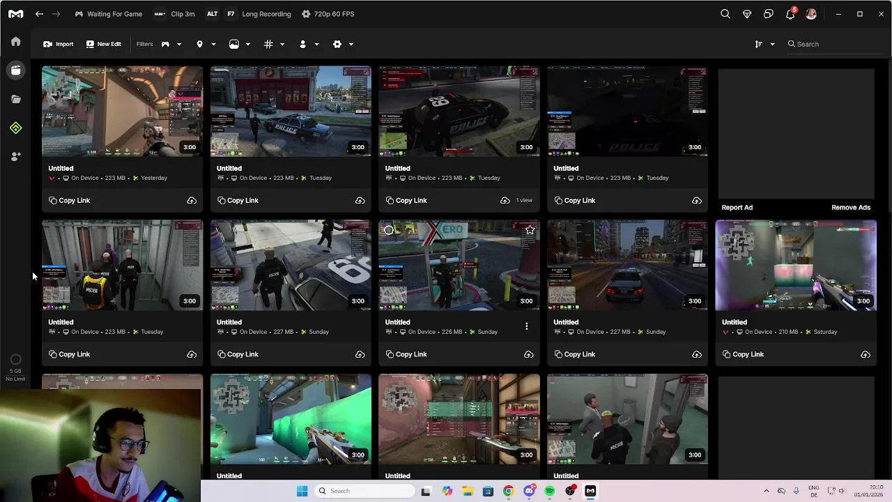Click the 5 GB storage circle indicator
This screenshot has height=502, width=892.
[15, 360]
